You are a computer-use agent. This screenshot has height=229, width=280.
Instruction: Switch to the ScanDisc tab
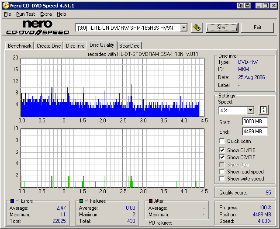(129, 46)
